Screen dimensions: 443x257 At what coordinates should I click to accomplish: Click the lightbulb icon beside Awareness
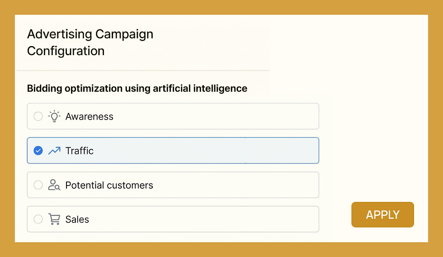pos(54,117)
